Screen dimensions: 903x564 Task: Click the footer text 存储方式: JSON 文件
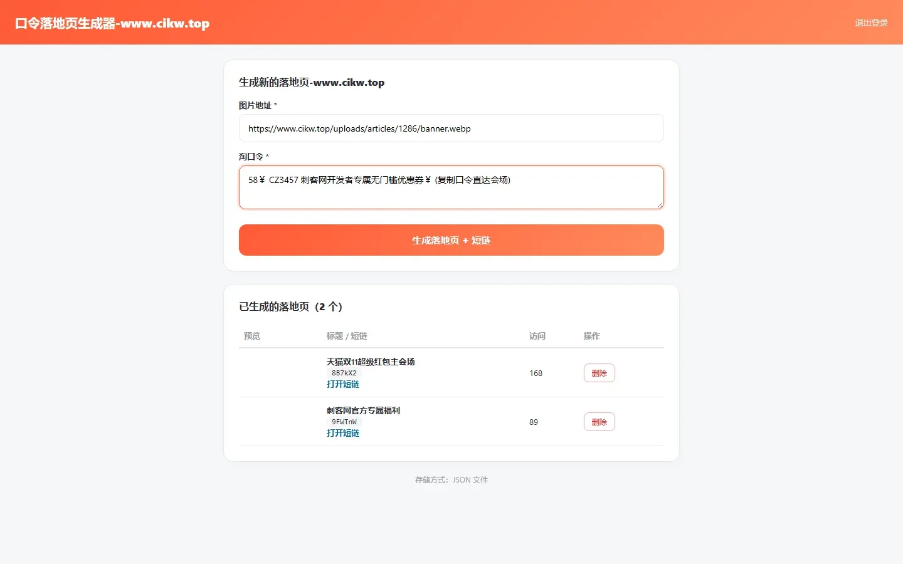point(451,479)
